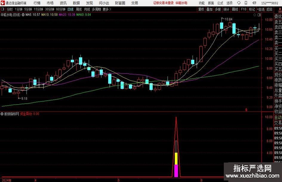Click the 现价 row in side panel
The height and width of the screenshot is (182, 282).
point(278,75)
